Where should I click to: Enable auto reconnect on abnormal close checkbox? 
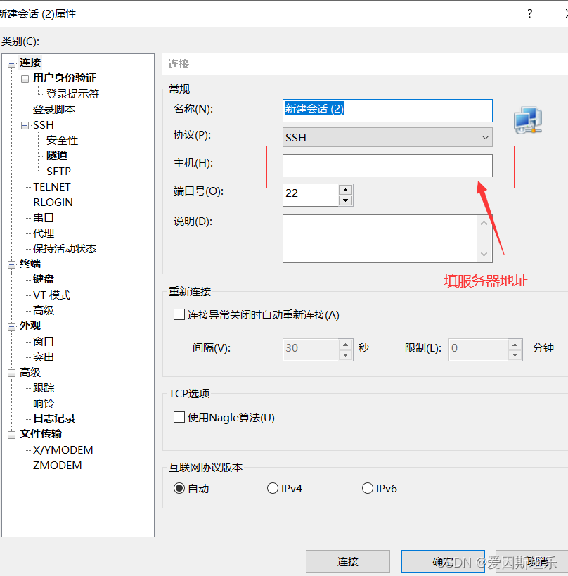179,314
